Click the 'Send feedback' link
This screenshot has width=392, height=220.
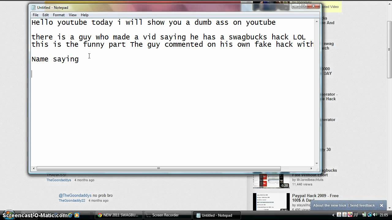pyautogui.click(x=362, y=205)
